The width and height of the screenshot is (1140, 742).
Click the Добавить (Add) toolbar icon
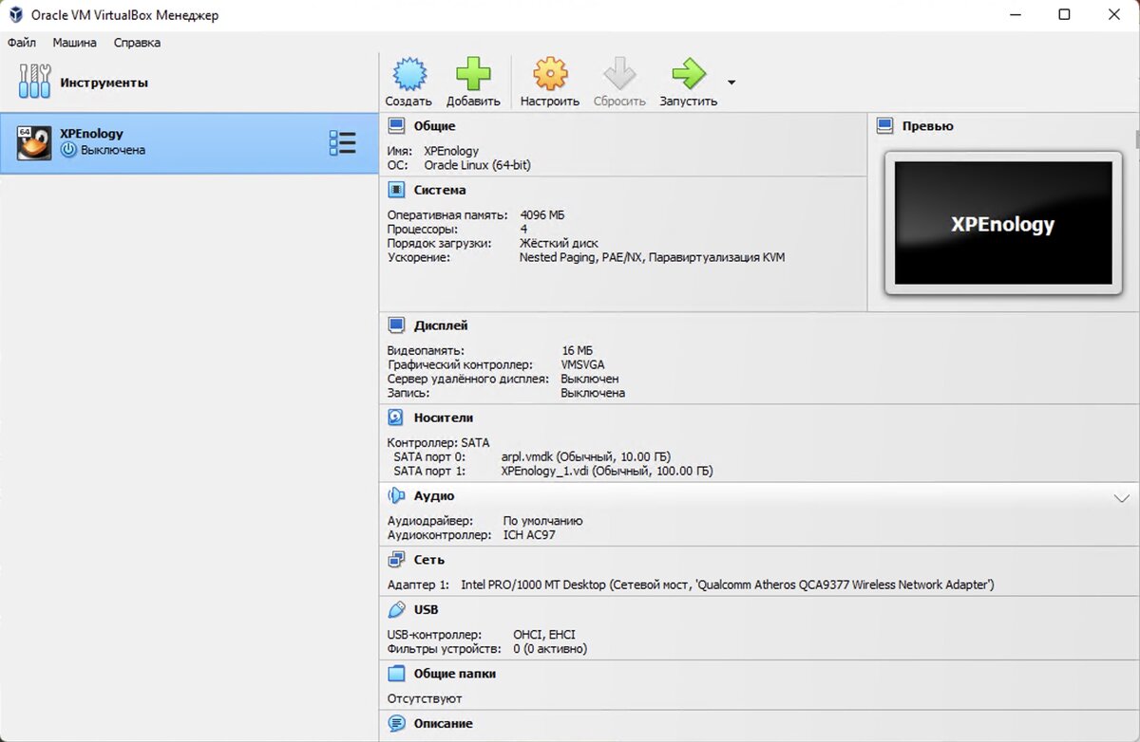(x=472, y=73)
